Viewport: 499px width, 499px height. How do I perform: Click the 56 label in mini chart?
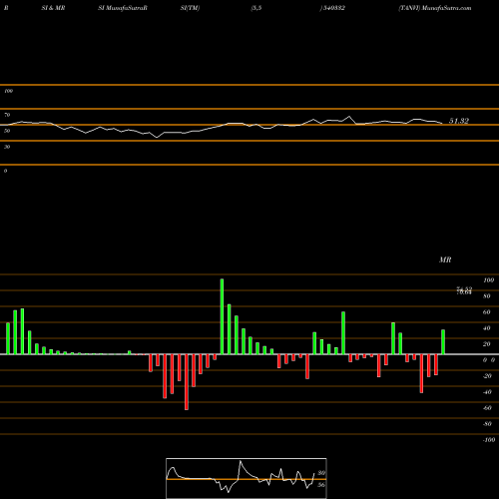click(x=321, y=485)
